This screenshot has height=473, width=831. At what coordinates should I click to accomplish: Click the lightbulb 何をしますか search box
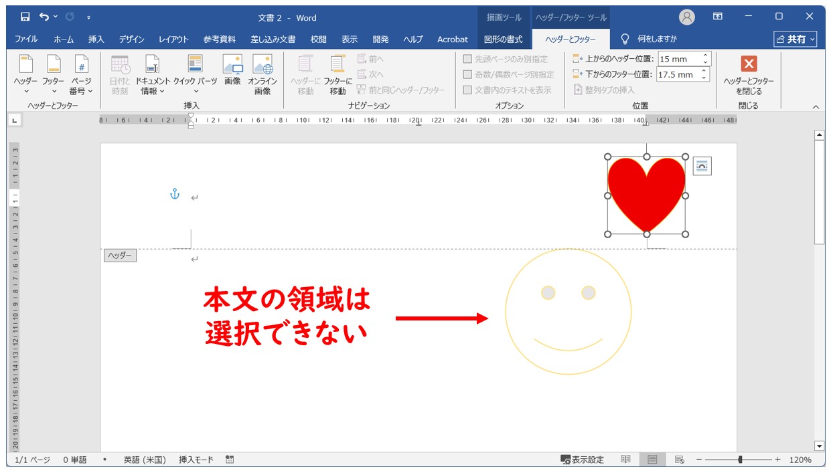[650, 39]
